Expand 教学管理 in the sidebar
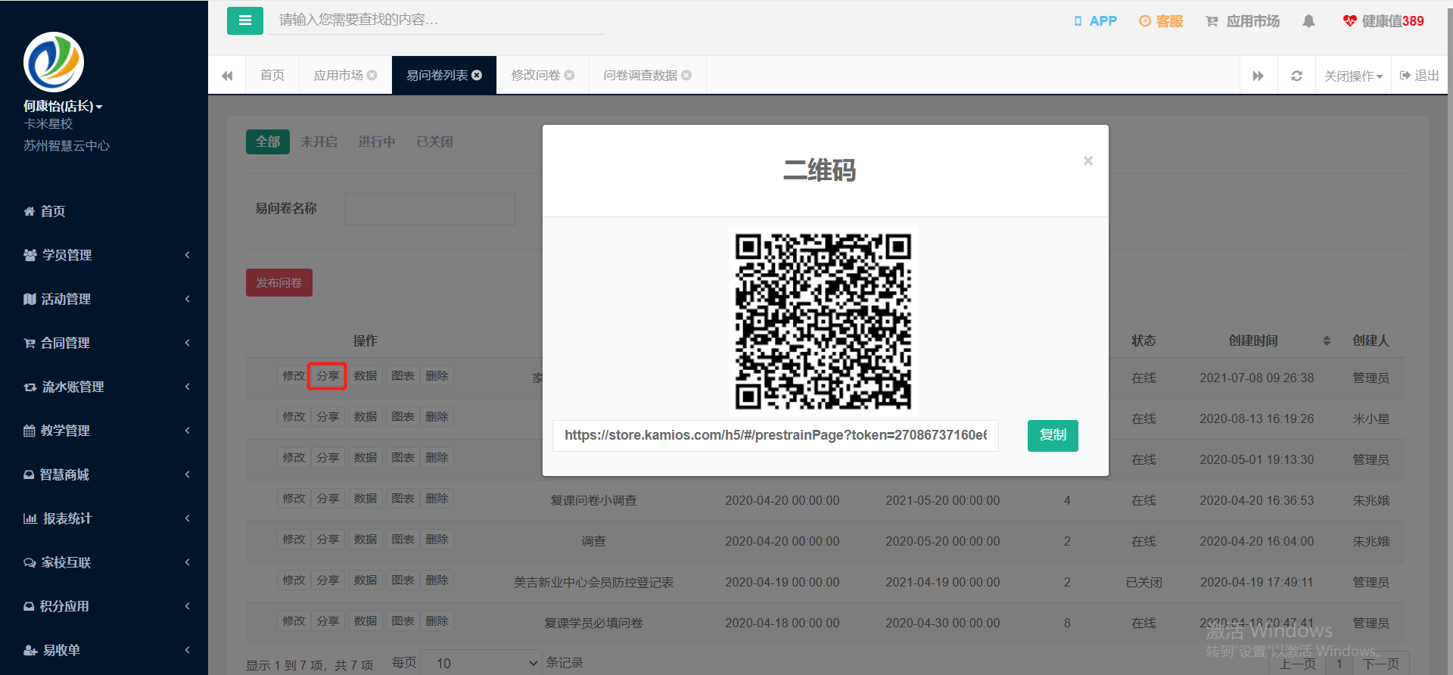The image size is (1453, 675). coord(104,431)
